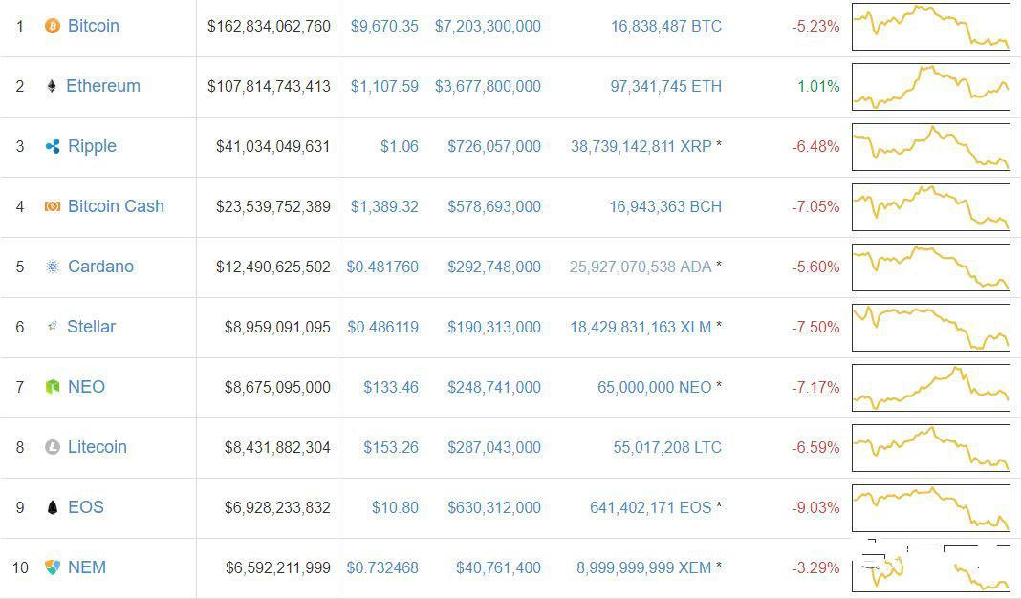Open the Ethereum coin name link
This screenshot has height=599, width=1021.
click(x=103, y=86)
